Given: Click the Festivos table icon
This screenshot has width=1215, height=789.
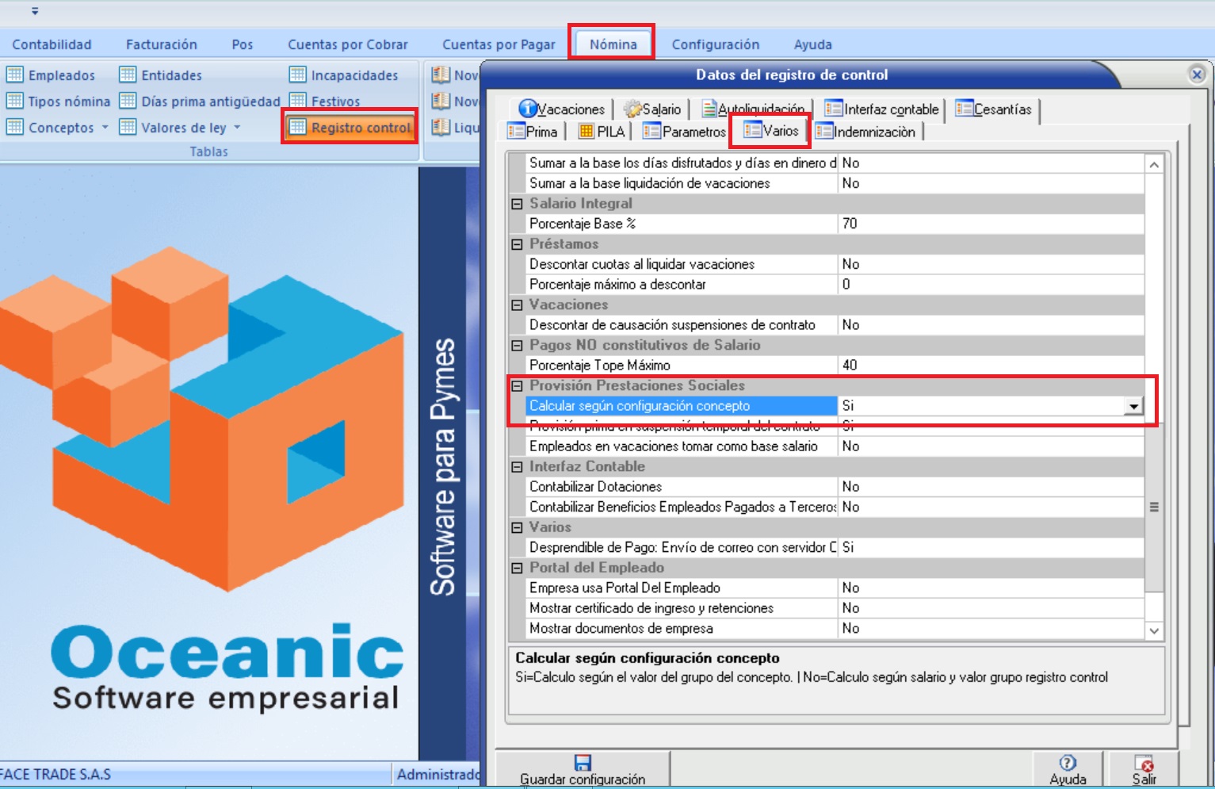Looking at the screenshot, I should (297, 101).
